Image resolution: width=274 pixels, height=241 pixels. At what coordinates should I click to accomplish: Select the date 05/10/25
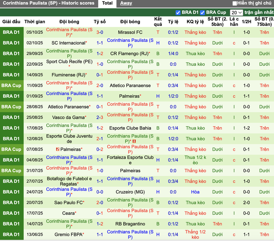(x=35, y=32)
